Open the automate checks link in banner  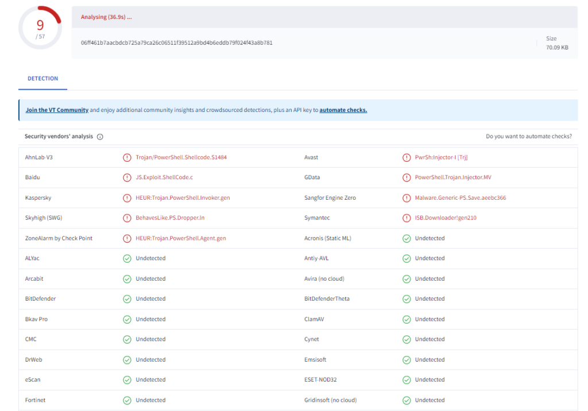[343, 110]
